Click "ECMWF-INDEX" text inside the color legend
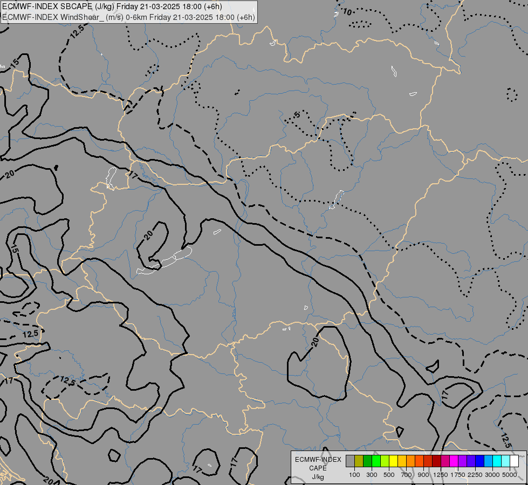Image resolution: width=528 pixels, height=485 pixels. click(x=318, y=460)
